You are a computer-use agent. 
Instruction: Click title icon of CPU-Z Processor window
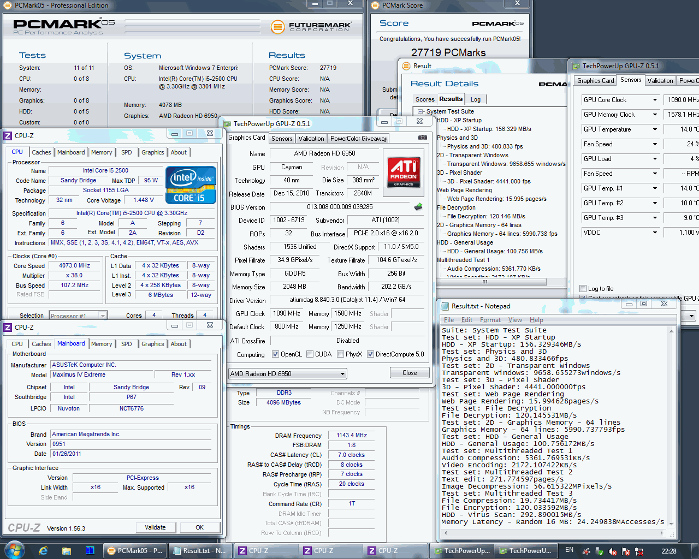[8, 136]
